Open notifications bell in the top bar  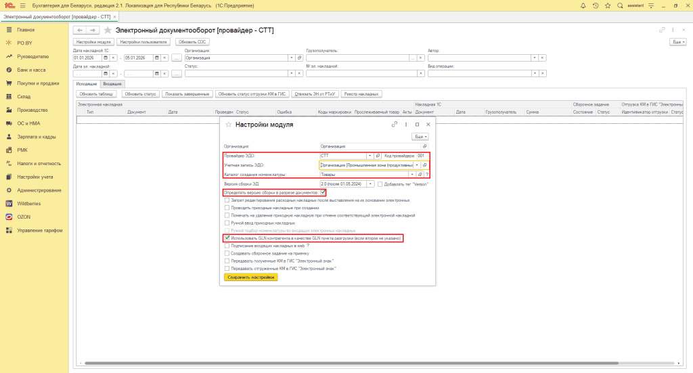(x=583, y=5)
